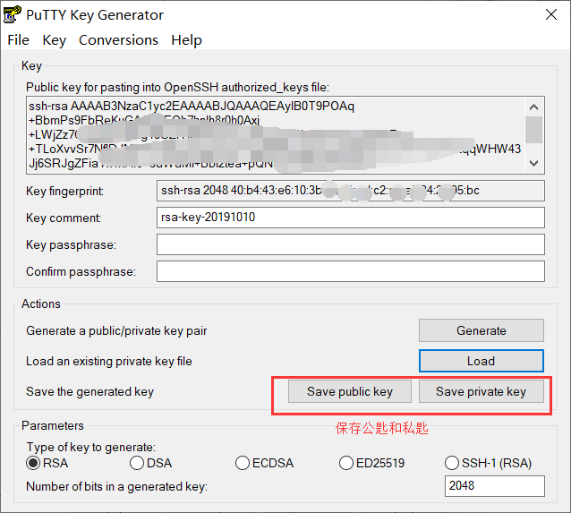571x513 pixels.
Task: Open the Key menu
Action: click(55, 40)
